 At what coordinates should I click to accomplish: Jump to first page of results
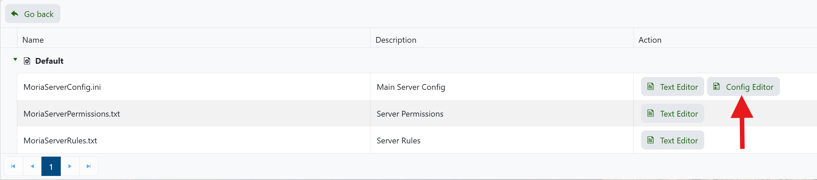click(13, 166)
